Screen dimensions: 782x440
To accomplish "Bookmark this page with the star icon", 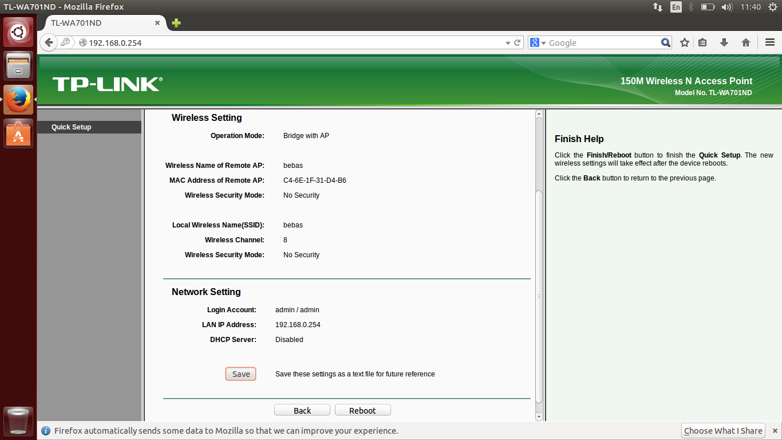I will (x=684, y=42).
